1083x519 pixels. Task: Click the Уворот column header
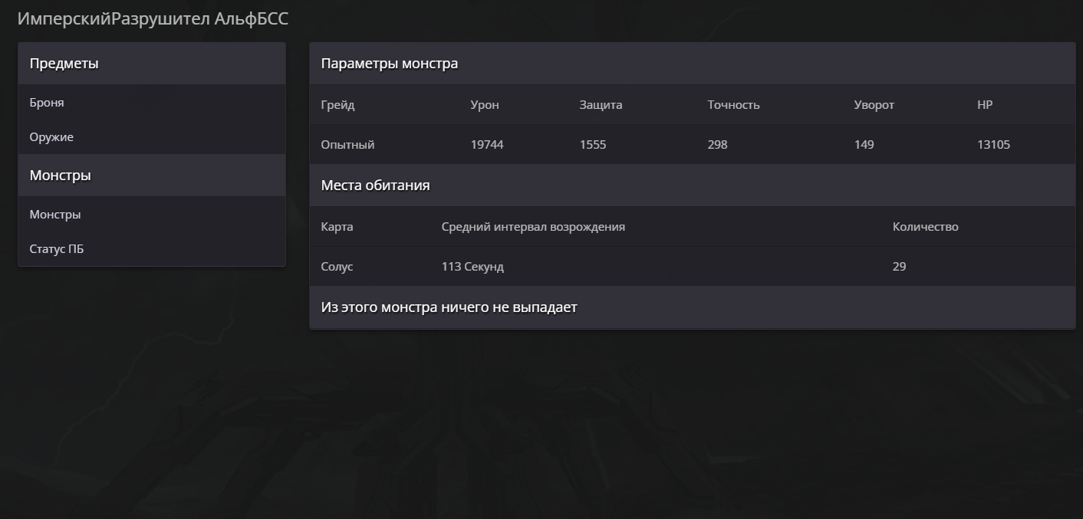coord(874,105)
